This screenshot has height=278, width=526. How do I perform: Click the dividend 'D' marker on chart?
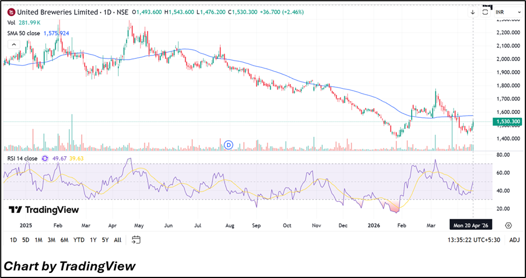coord(228,145)
